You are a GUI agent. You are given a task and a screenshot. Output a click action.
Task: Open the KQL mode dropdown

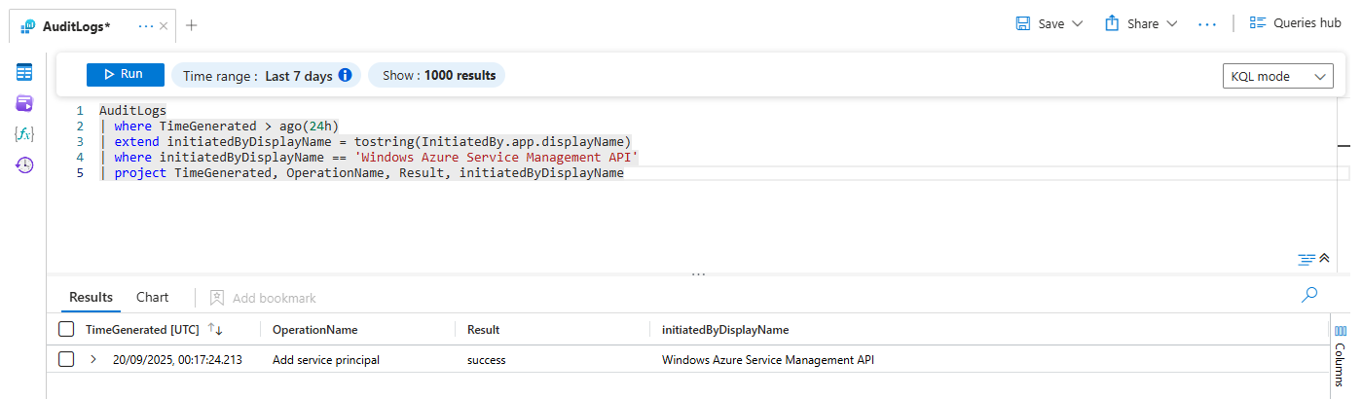coord(1277,77)
